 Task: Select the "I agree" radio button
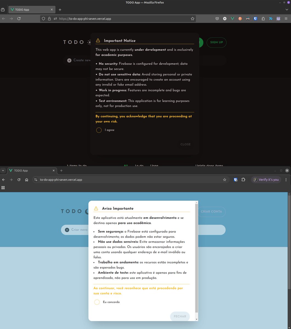point(99,130)
